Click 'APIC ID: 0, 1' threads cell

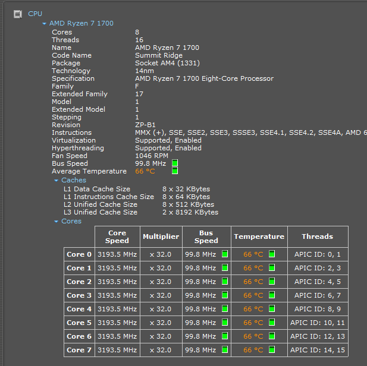pyautogui.click(x=318, y=254)
